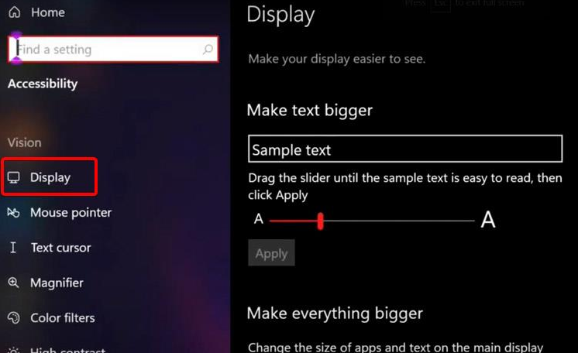Click the Text cursor I-beam icon
Image resolution: width=578 pixels, height=353 pixels.
pyautogui.click(x=13, y=247)
